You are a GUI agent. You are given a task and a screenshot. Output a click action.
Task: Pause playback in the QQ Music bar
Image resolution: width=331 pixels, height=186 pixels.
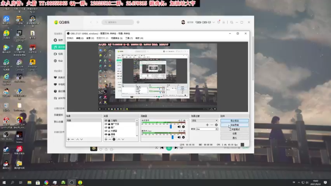169,148
